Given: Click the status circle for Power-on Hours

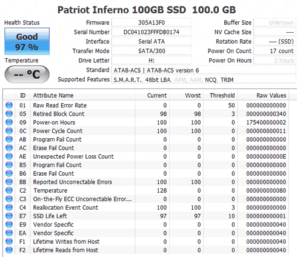Looking at the screenshot, I should pyautogui.click(x=9, y=122).
